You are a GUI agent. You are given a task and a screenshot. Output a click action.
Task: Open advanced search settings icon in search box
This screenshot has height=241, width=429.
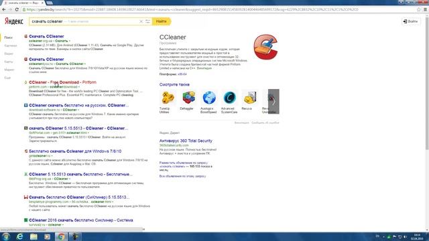[147, 21]
